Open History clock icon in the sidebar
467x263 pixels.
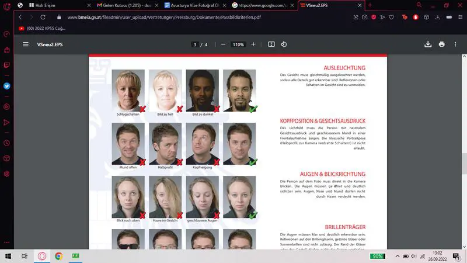click(x=6, y=143)
